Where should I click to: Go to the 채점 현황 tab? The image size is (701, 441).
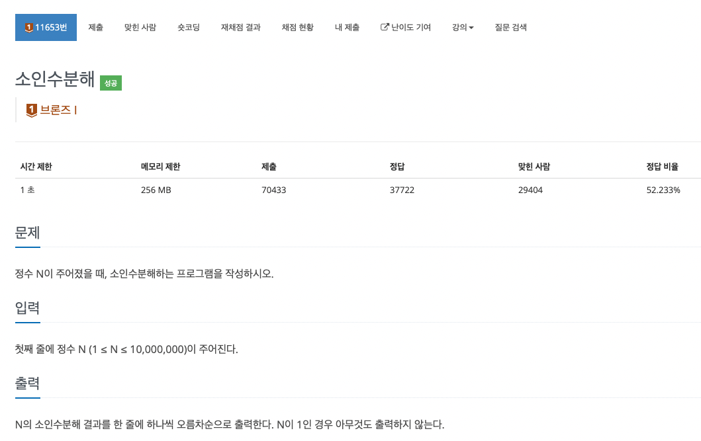pyautogui.click(x=298, y=27)
